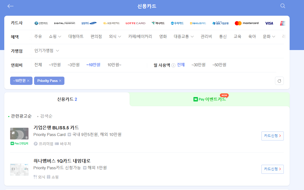Sort by 관련광고순

21,116
